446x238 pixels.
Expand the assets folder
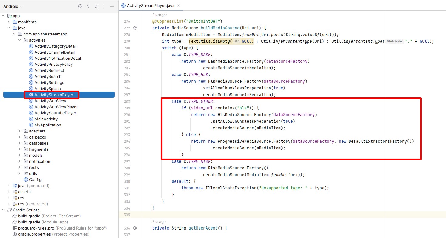[9, 192]
